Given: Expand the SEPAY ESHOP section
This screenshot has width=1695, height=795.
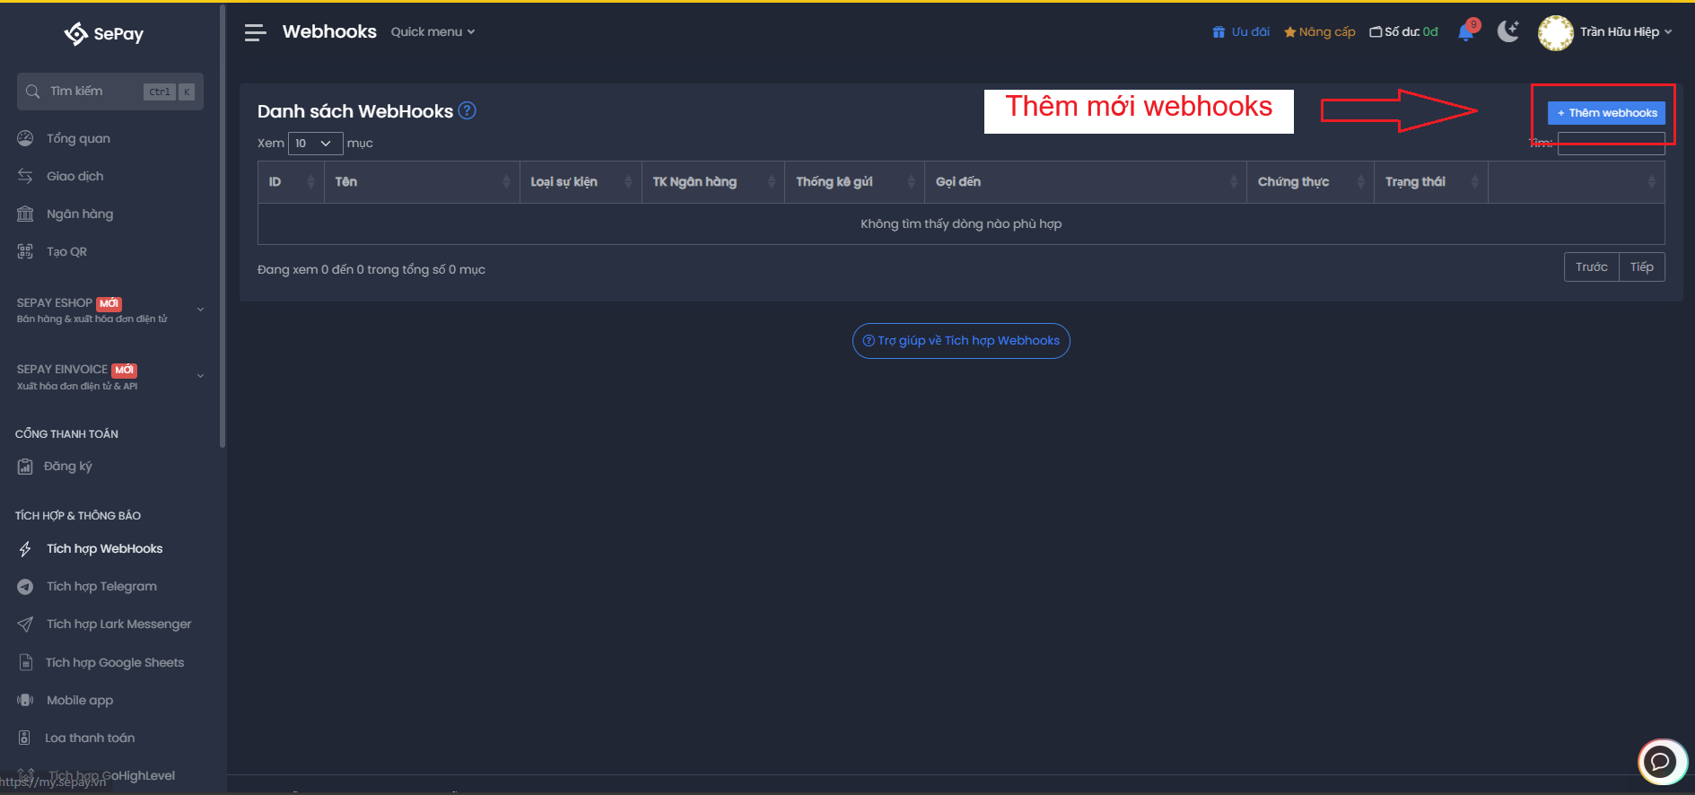Looking at the screenshot, I should click(x=200, y=310).
